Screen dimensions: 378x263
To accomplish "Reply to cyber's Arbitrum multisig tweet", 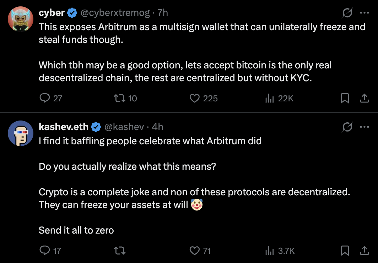I will click(x=45, y=98).
